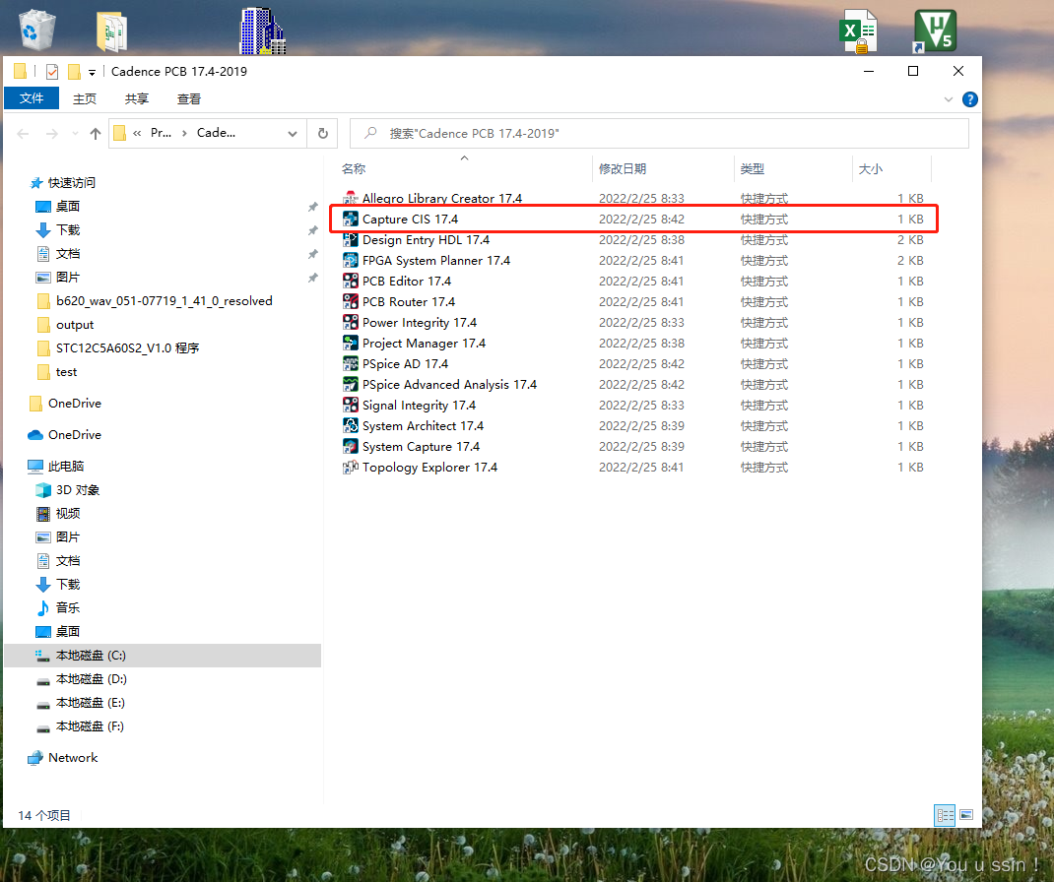
Task: Click the Power Integrity 17.4 icon
Action: pyautogui.click(x=351, y=323)
